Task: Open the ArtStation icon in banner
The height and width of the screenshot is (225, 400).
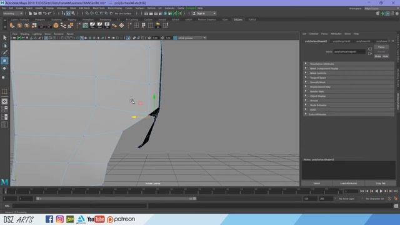Action: pyautogui.click(x=81, y=219)
